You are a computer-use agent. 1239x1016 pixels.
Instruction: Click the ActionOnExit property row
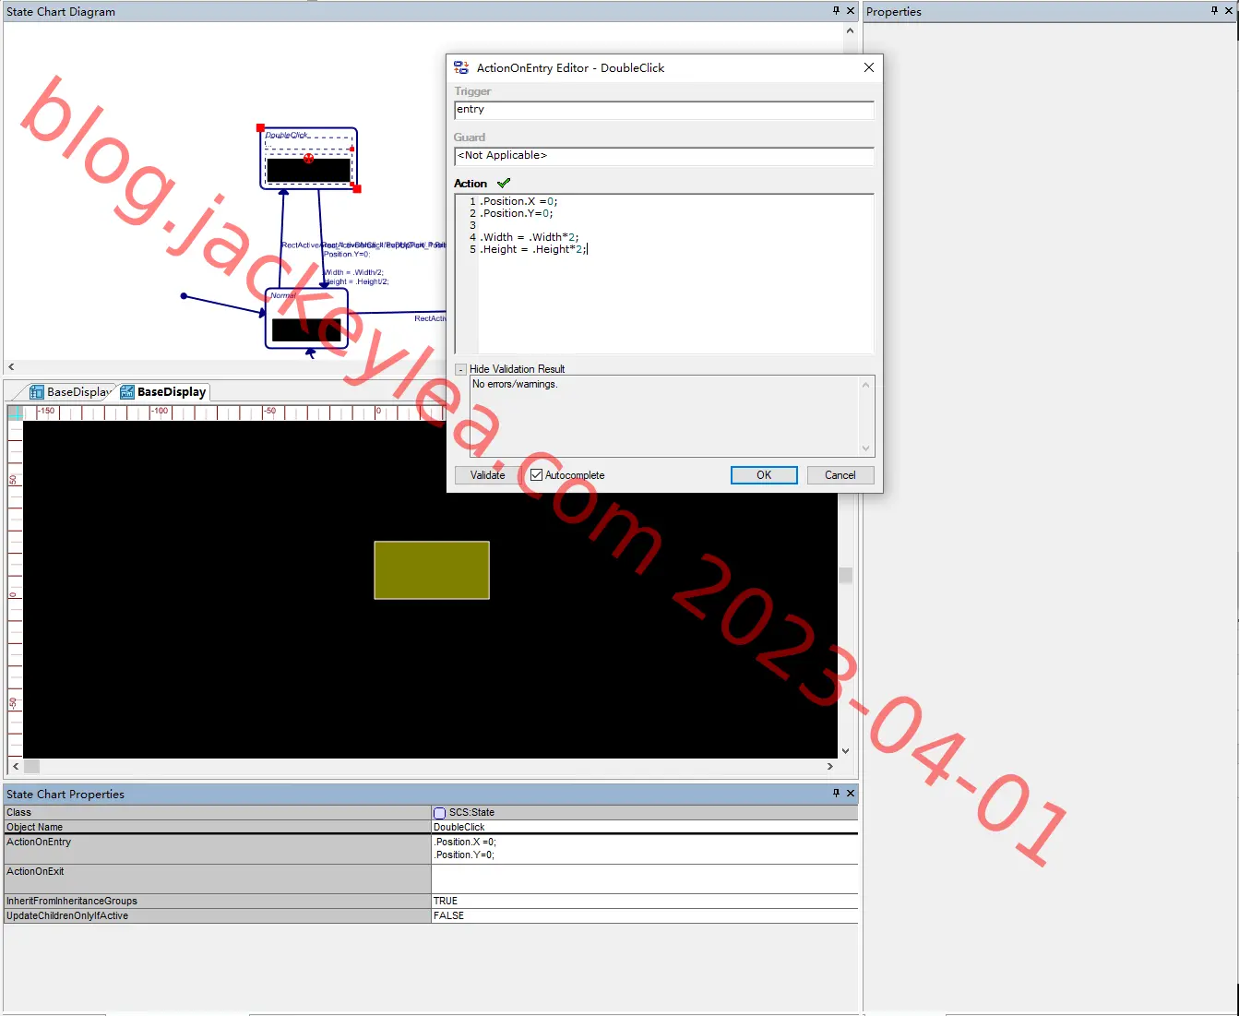431,879
